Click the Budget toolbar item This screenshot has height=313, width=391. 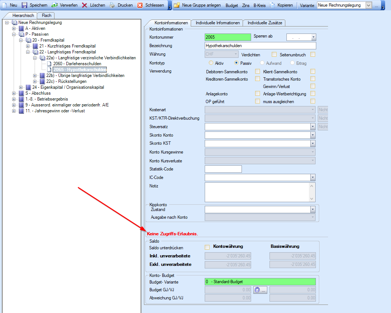[x=232, y=5]
